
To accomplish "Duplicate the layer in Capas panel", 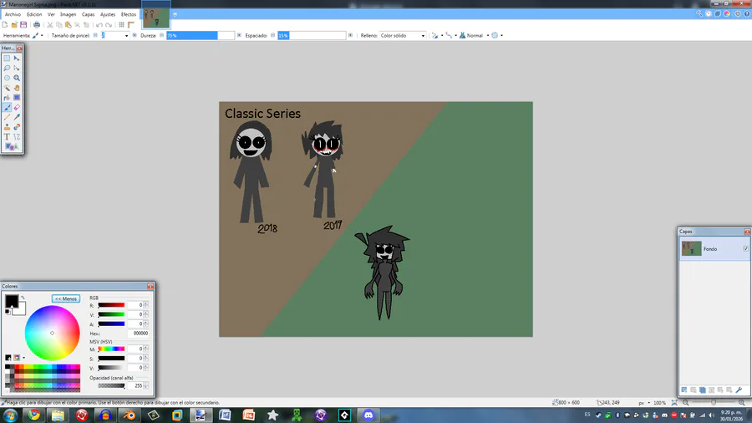I will coord(703,390).
